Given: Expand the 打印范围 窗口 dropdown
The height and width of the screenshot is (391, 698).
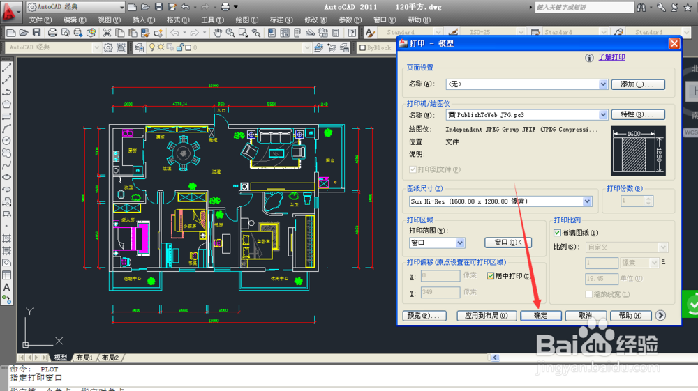Looking at the screenshot, I should coord(460,243).
